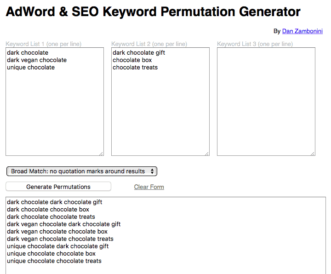Click the resize handle of Keyword List 2
Image resolution: width=331 pixels, height=274 pixels.
(x=207, y=154)
